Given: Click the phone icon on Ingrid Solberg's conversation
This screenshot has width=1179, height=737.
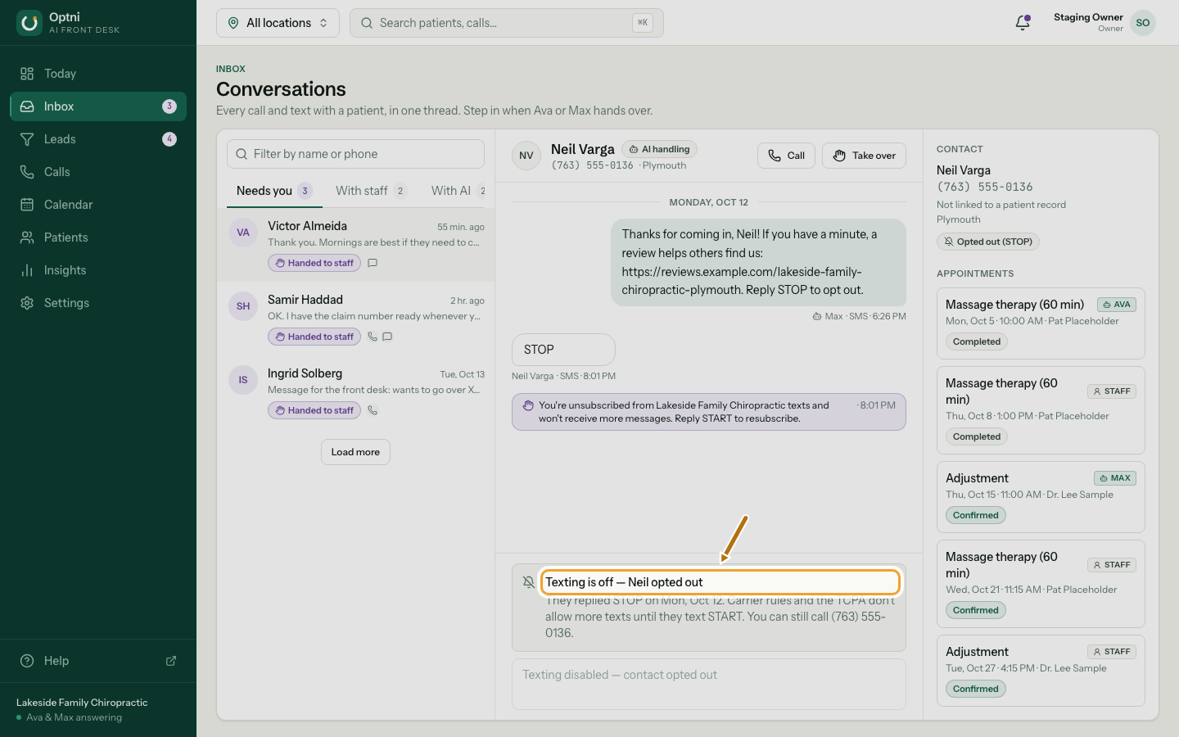Looking at the screenshot, I should point(373,410).
